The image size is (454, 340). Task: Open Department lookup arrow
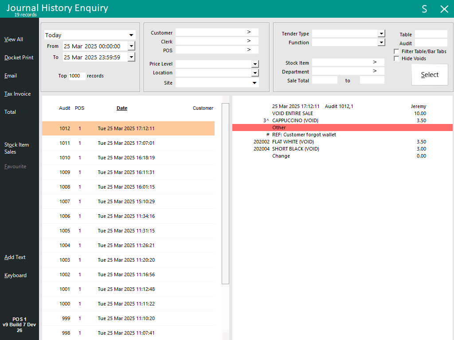point(375,71)
